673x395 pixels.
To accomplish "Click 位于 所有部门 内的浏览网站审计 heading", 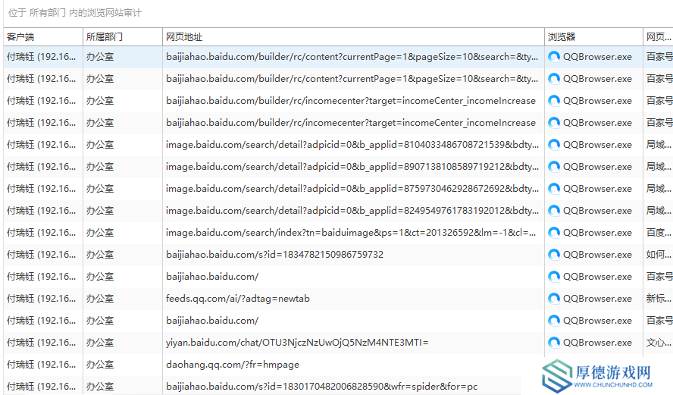I will coord(75,13).
